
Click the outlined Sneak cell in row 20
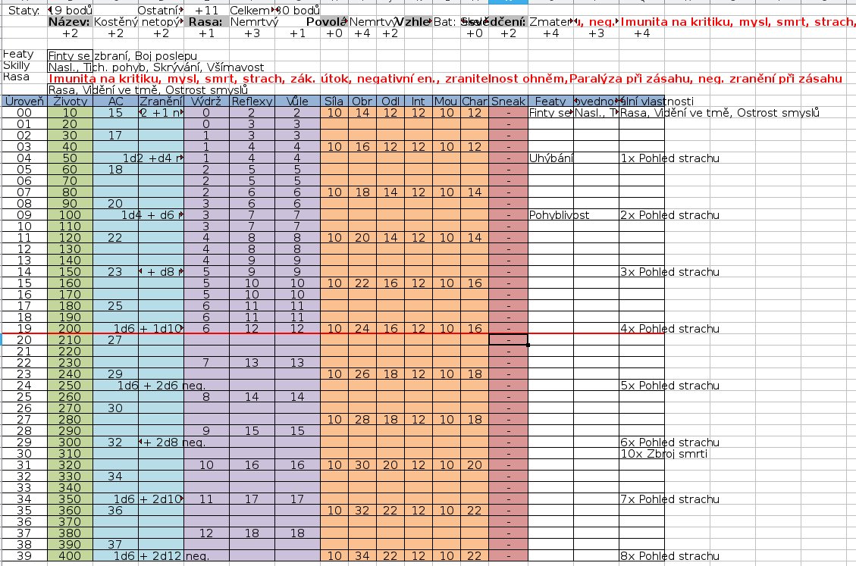[508, 340]
